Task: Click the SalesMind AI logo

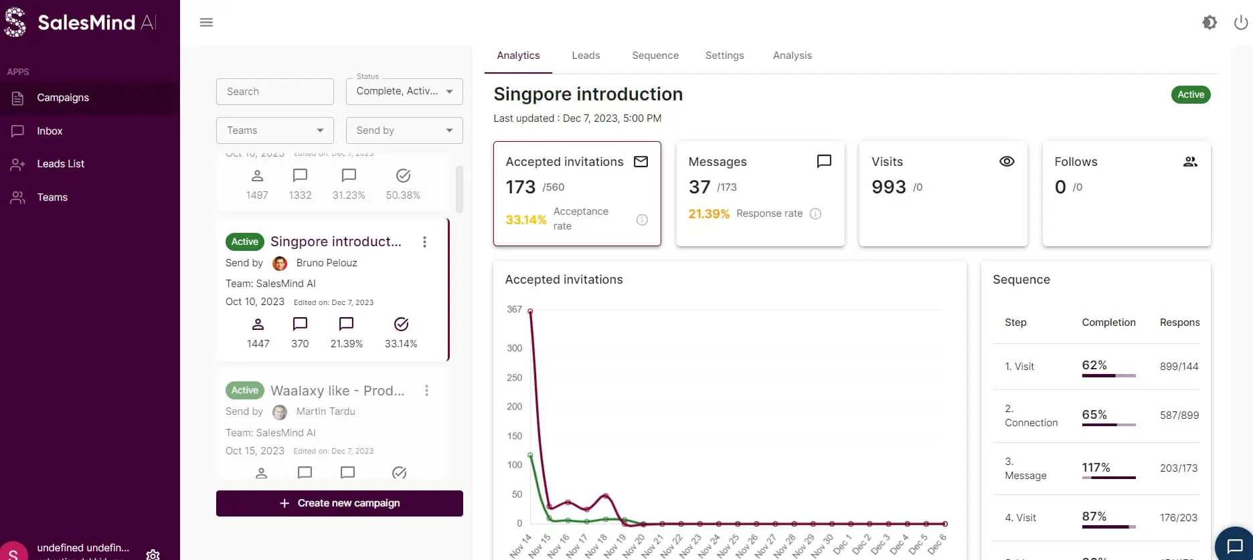Action: [x=80, y=23]
